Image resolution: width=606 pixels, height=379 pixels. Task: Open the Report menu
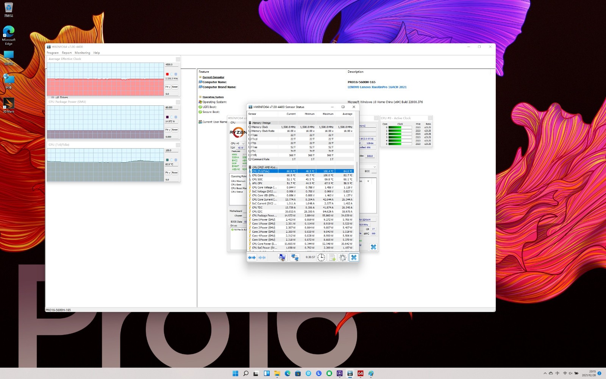pyautogui.click(x=67, y=53)
